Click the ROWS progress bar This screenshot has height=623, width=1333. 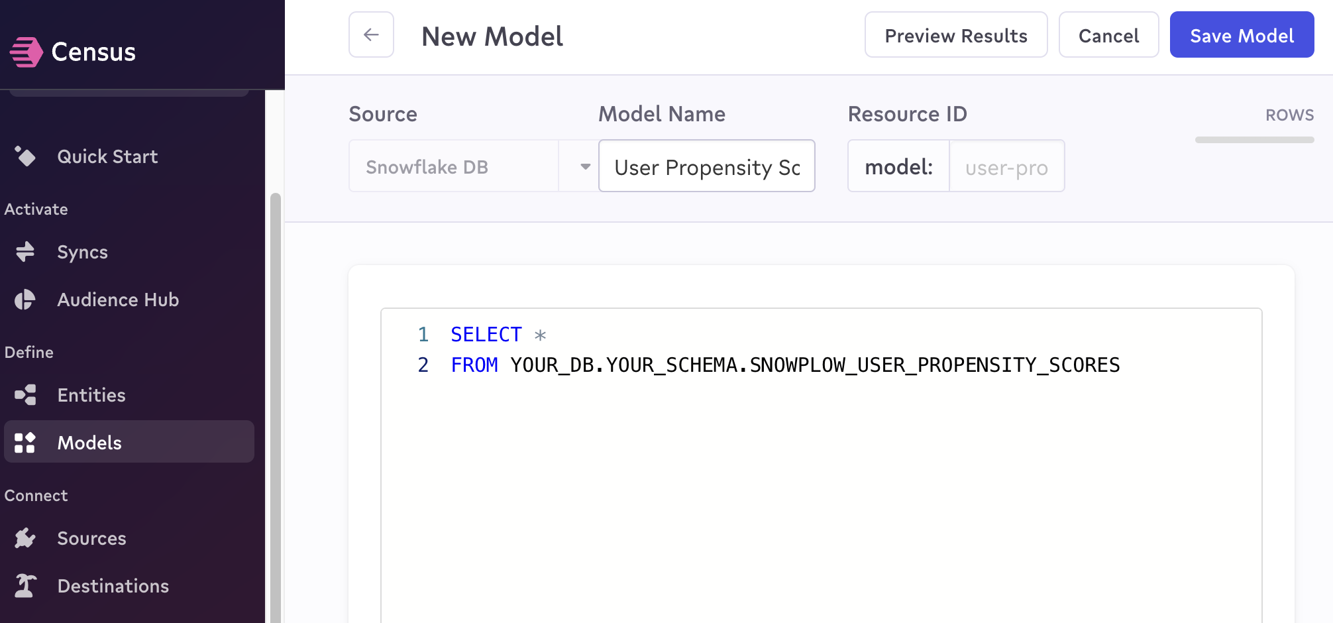[1254, 140]
